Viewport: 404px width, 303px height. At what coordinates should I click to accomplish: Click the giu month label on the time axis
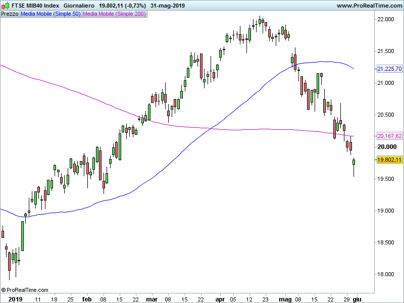(357, 299)
